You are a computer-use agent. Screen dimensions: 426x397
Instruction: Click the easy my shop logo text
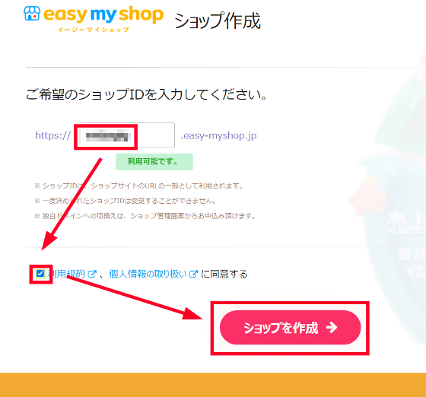coord(103,14)
